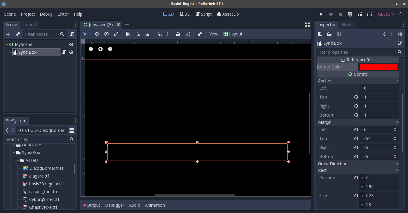
Task: Open script attached to SyndiBox
Action: click(x=64, y=52)
